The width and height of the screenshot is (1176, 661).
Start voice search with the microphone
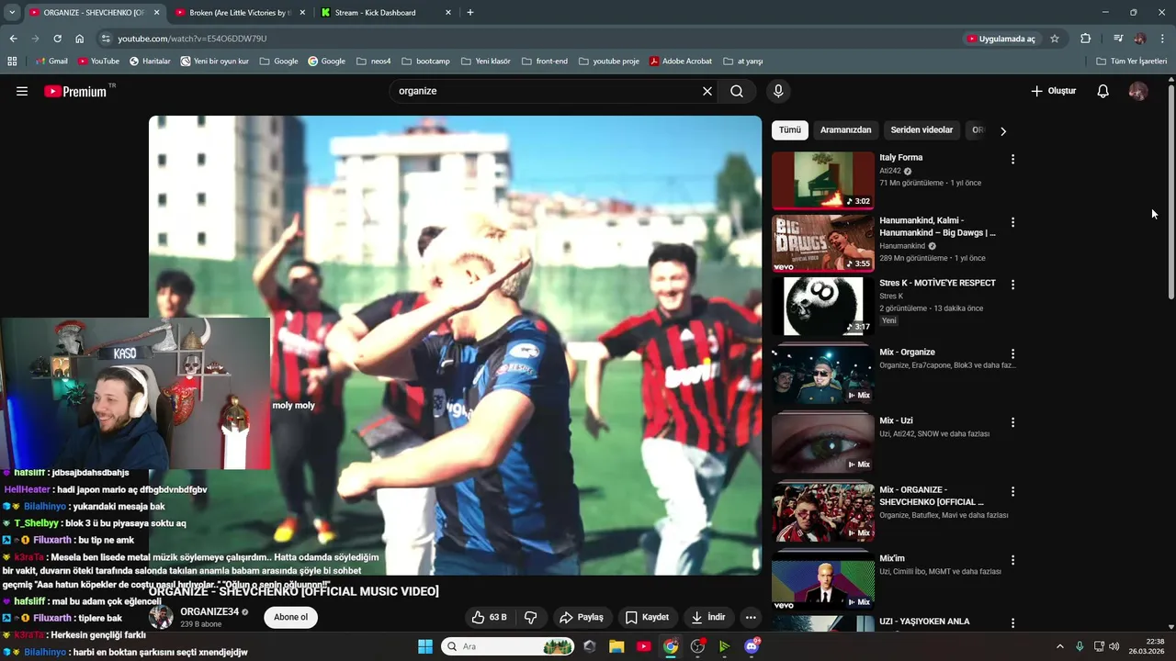click(778, 91)
